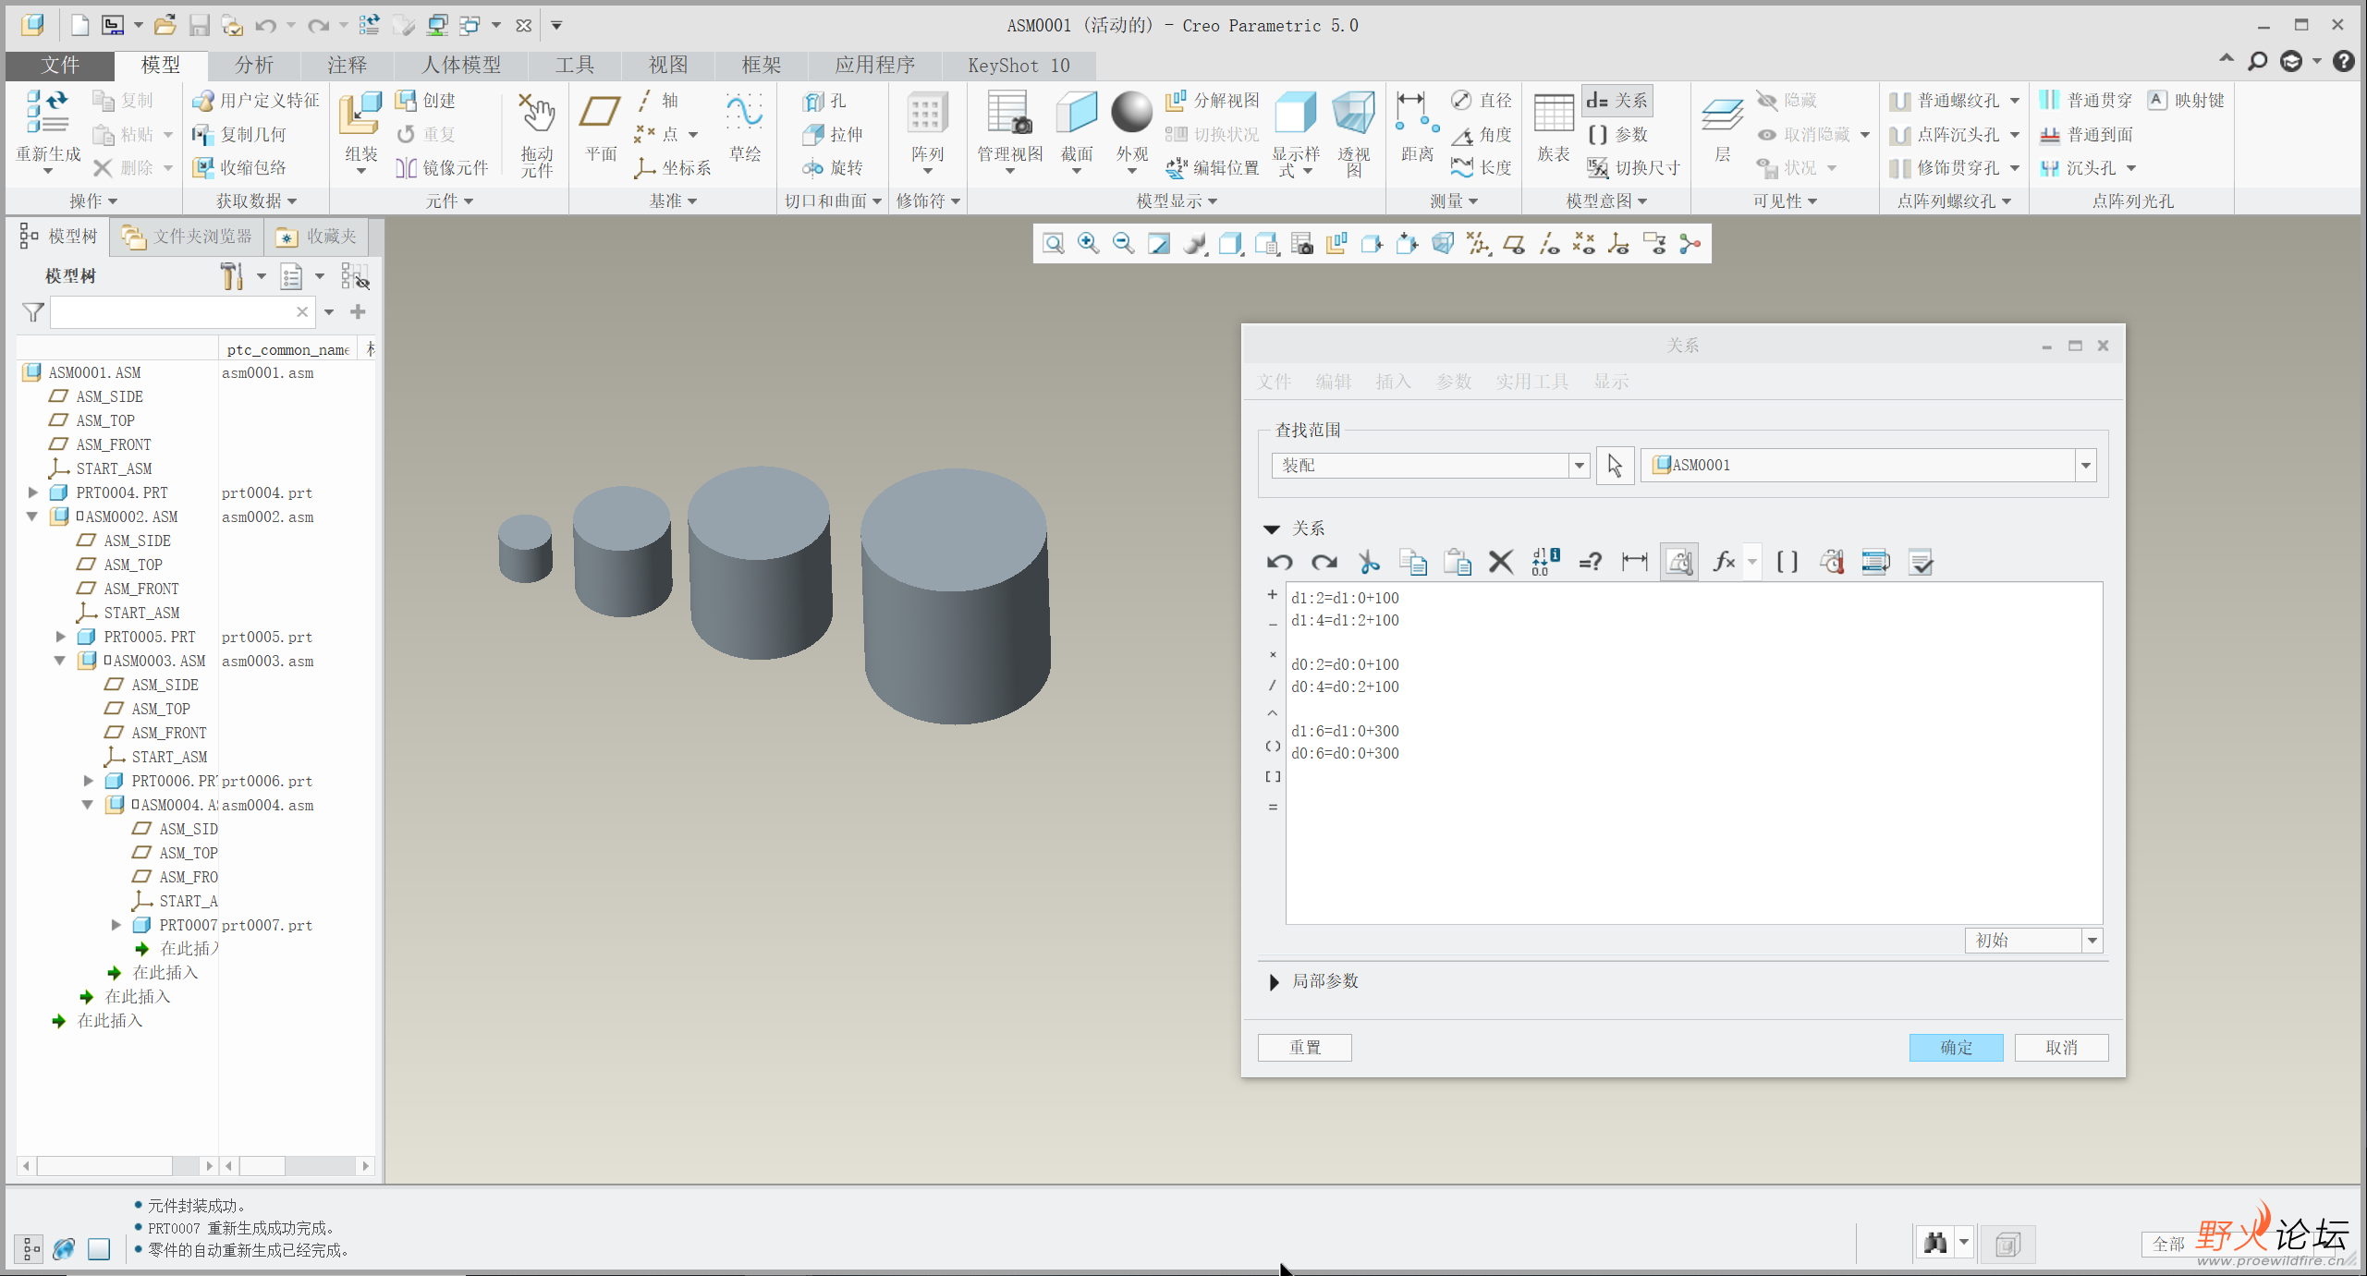Open the 文件 file menu
Image resolution: width=2367 pixels, height=1276 pixels.
tap(60, 65)
